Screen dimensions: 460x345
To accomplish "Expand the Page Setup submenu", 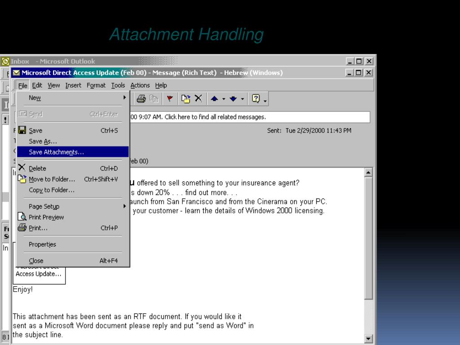I will [x=73, y=206].
